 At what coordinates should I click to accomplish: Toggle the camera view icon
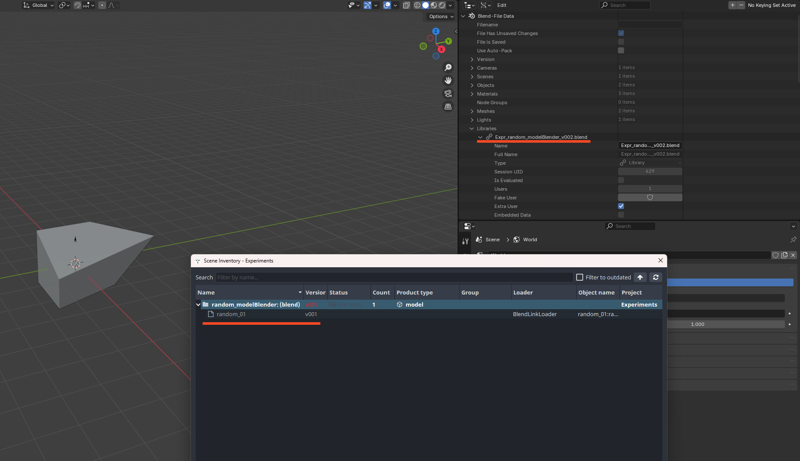pyautogui.click(x=448, y=93)
